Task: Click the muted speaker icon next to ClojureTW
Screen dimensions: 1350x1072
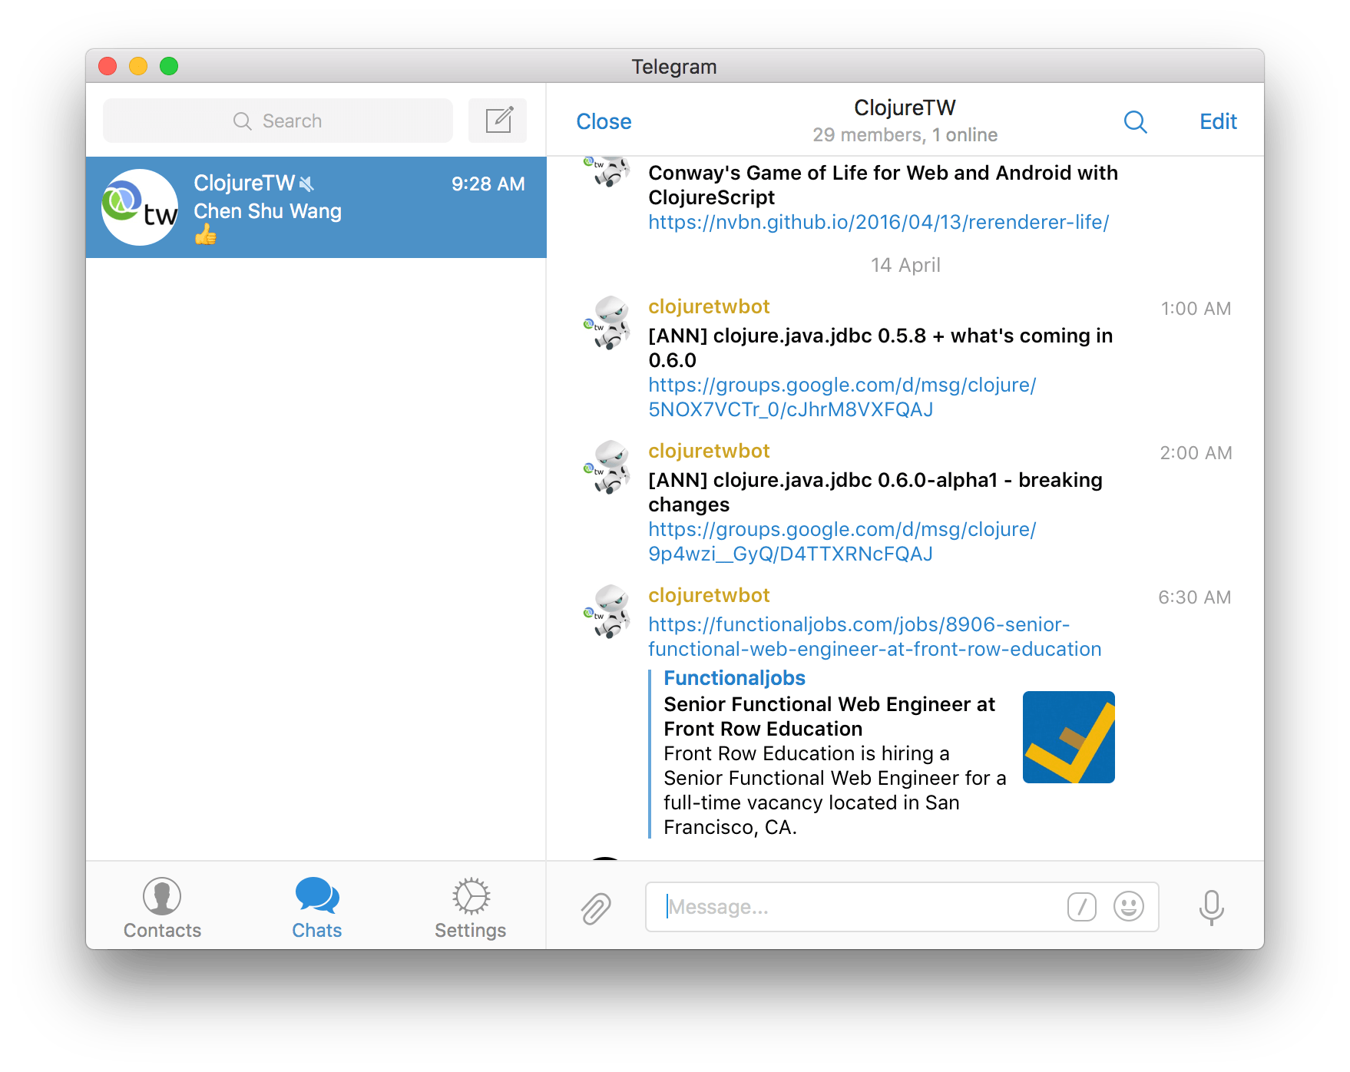Action: 307,184
